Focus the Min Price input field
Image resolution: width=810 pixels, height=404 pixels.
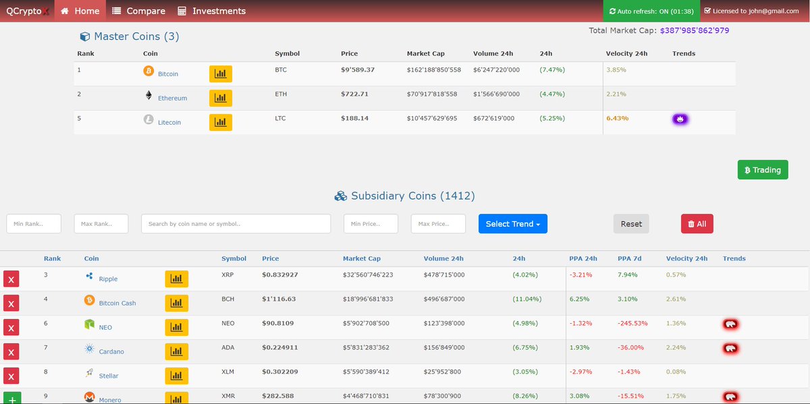(371, 224)
